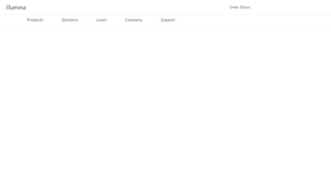Viewport: 331px width, 186px height.
Task: Select Learn in the navigation bar
Action: click(102, 20)
